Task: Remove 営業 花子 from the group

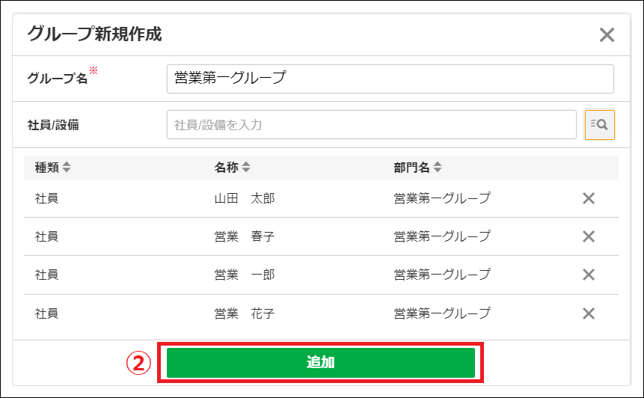Action: point(589,313)
